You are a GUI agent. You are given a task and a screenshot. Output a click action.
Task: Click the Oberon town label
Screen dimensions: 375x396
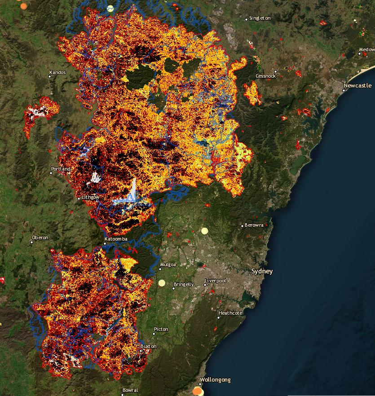click(40, 238)
